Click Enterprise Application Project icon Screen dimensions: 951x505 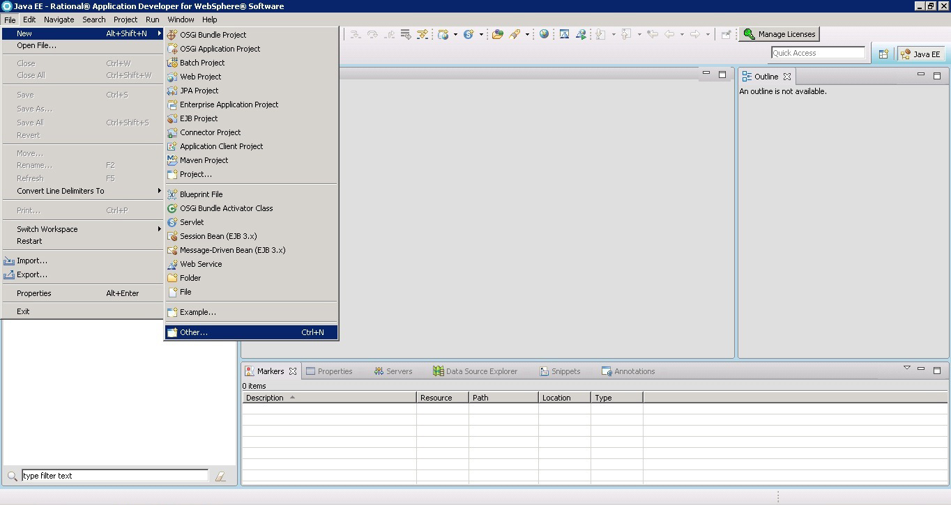click(172, 104)
